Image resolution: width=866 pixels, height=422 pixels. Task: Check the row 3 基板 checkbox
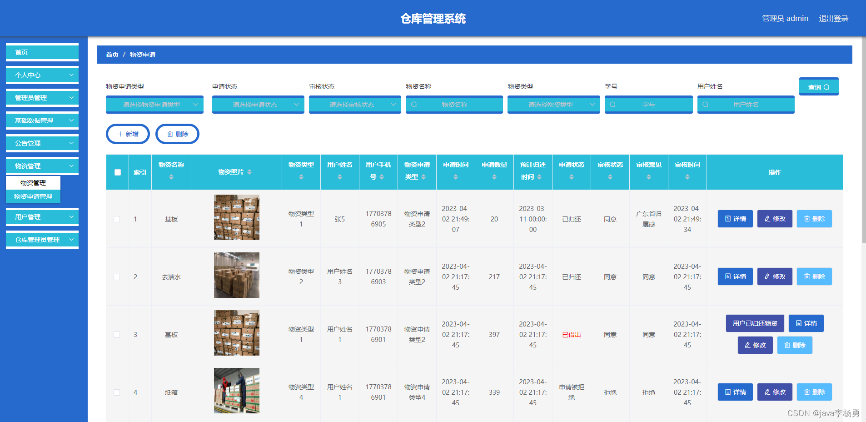[x=117, y=335]
